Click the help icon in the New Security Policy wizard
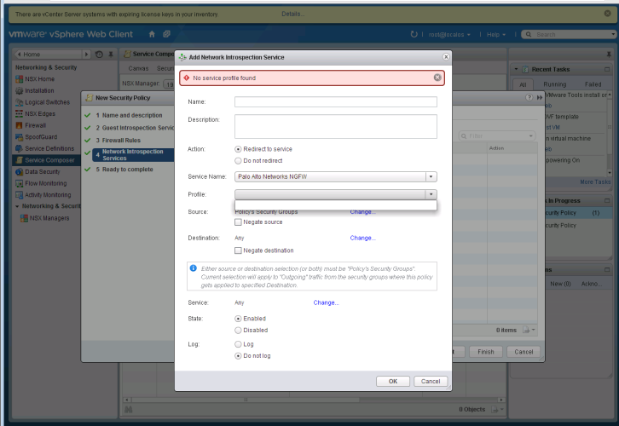Viewport: 619px width, 426px height. [x=529, y=97]
